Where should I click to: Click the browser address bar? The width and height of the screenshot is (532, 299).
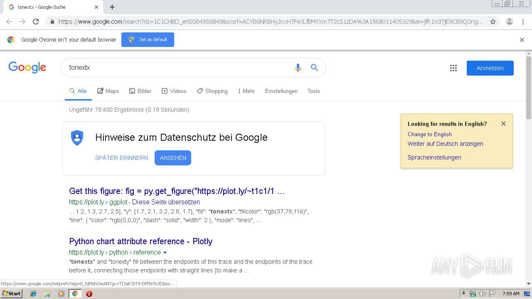tap(270, 22)
